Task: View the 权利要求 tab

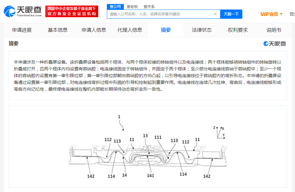Action: pyautogui.click(x=238, y=30)
